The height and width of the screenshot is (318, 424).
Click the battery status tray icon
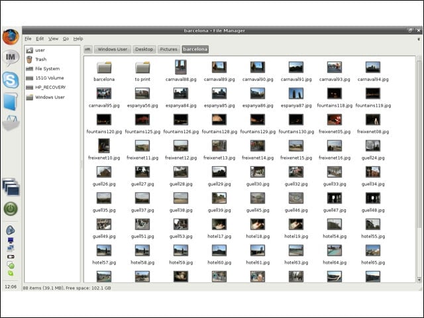click(x=11, y=256)
